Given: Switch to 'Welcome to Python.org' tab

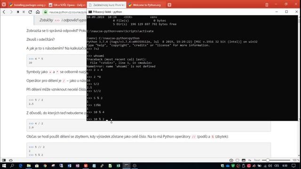Looking at the screenshot, I should [146, 5].
